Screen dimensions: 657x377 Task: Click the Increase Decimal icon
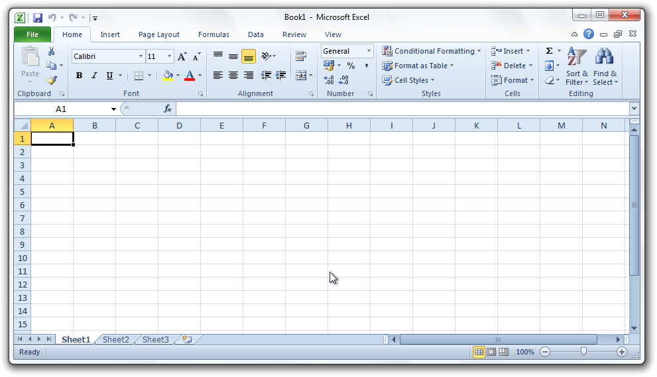[x=329, y=80]
